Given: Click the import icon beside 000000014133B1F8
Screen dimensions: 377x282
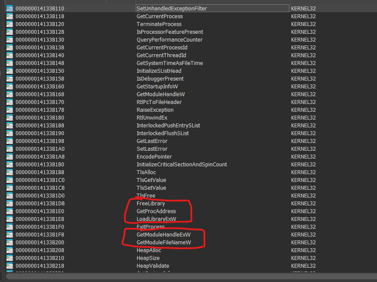Looking at the screenshot, I should 10,234.
